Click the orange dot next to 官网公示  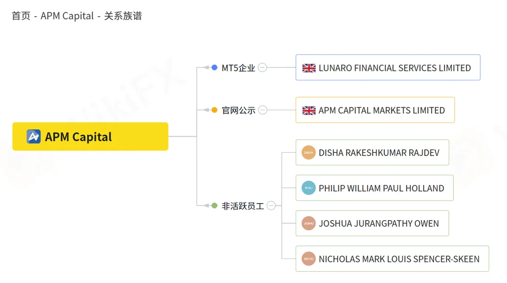click(215, 110)
